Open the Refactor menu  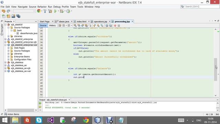pos(42,7)
